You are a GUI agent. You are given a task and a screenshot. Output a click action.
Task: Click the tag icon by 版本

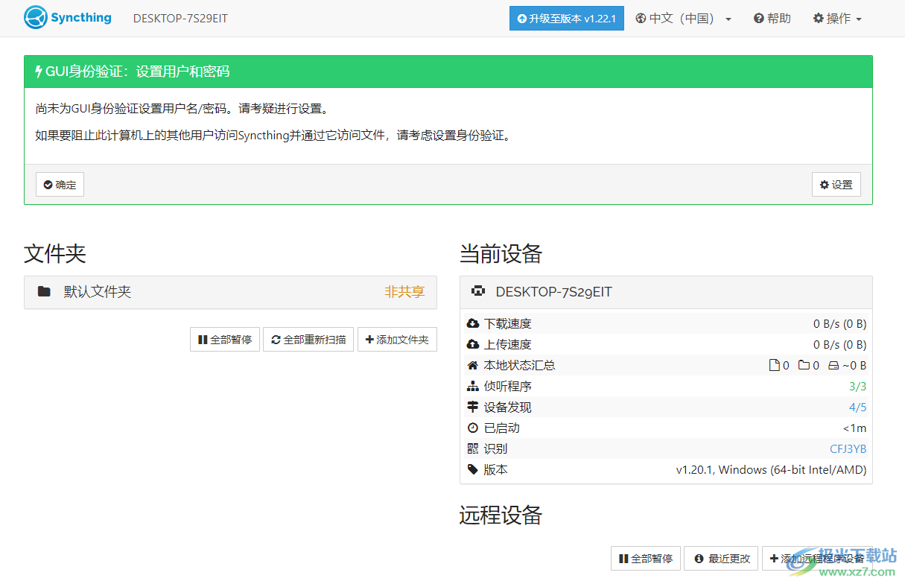tap(472, 470)
